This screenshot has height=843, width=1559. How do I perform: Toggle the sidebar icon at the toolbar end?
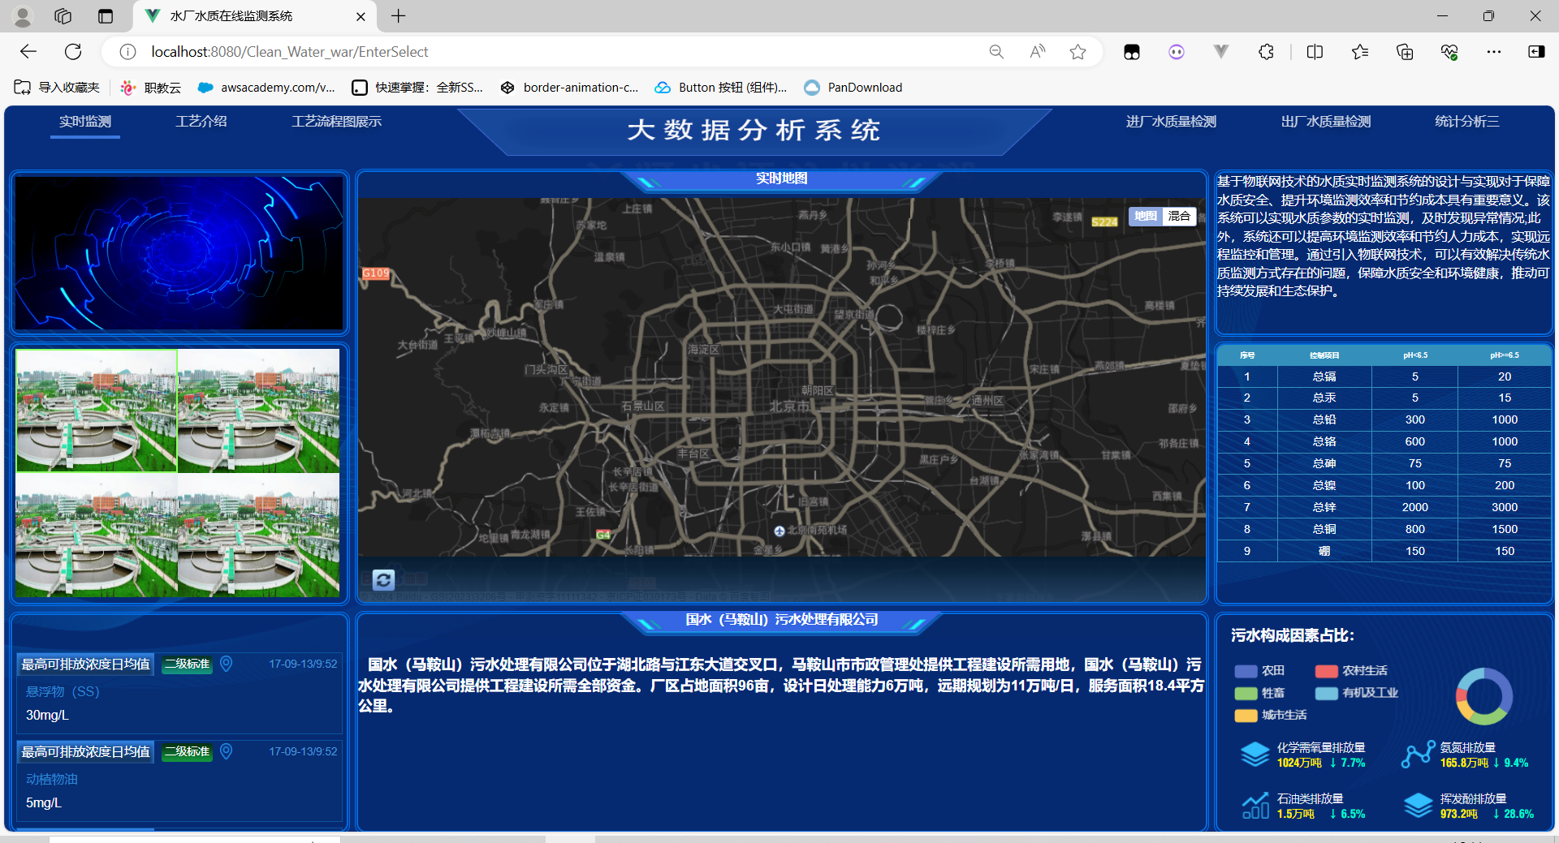click(1536, 52)
